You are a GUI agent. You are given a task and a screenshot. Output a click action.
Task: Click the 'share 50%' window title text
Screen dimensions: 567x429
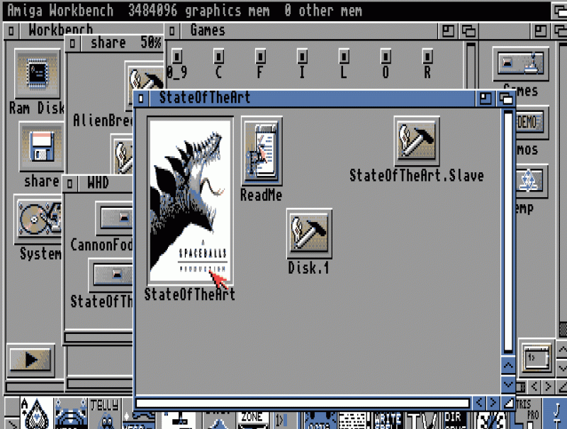point(125,43)
